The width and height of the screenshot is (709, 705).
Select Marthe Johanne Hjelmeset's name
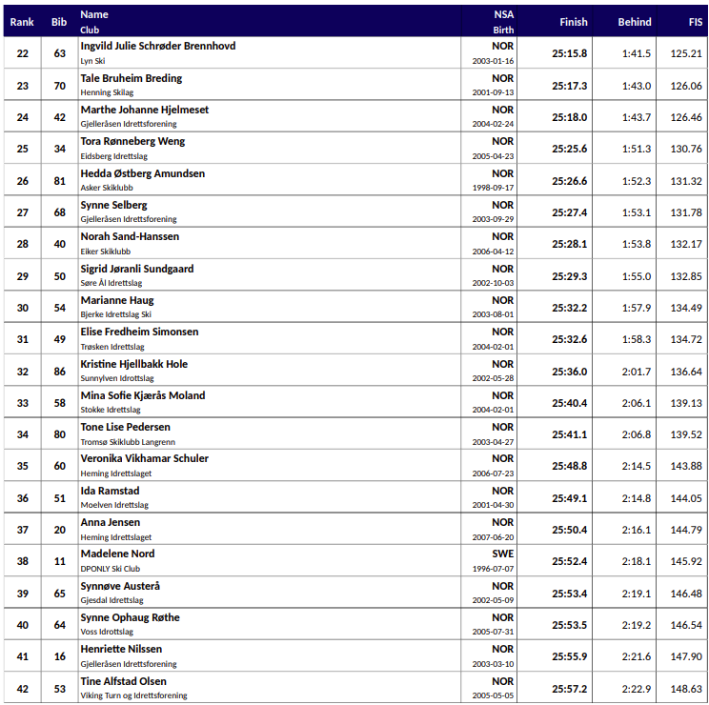(x=145, y=110)
